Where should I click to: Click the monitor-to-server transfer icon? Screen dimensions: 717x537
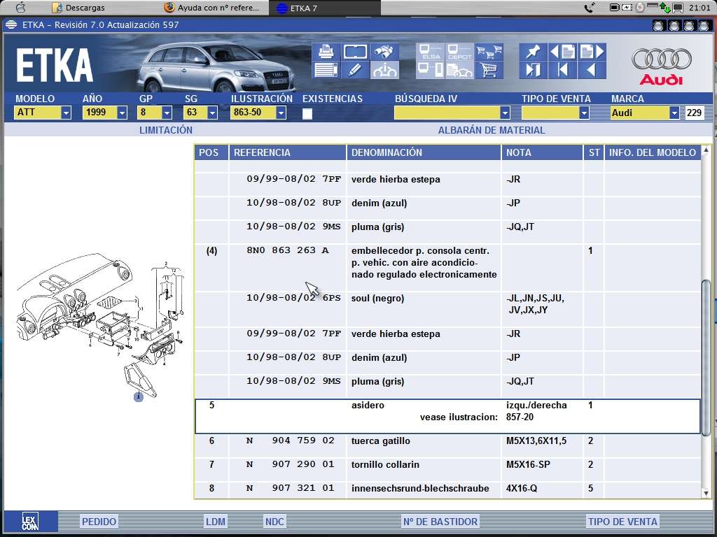pyautogui.click(x=430, y=70)
